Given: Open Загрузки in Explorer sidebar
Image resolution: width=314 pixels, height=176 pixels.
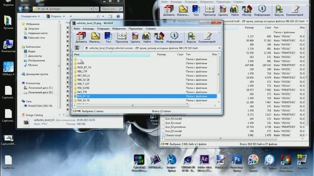Looking at the screenshot, I should point(33,28).
